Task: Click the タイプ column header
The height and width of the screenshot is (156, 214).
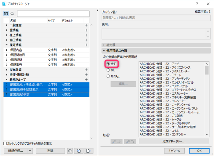Action: (x=54, y=21)
